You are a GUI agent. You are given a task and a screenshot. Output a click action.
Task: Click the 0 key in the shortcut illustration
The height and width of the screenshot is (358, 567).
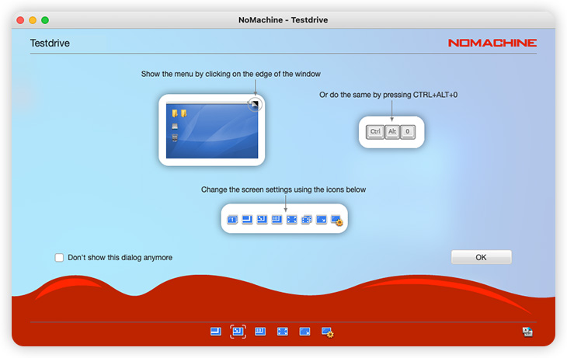[x=409, y=132]
